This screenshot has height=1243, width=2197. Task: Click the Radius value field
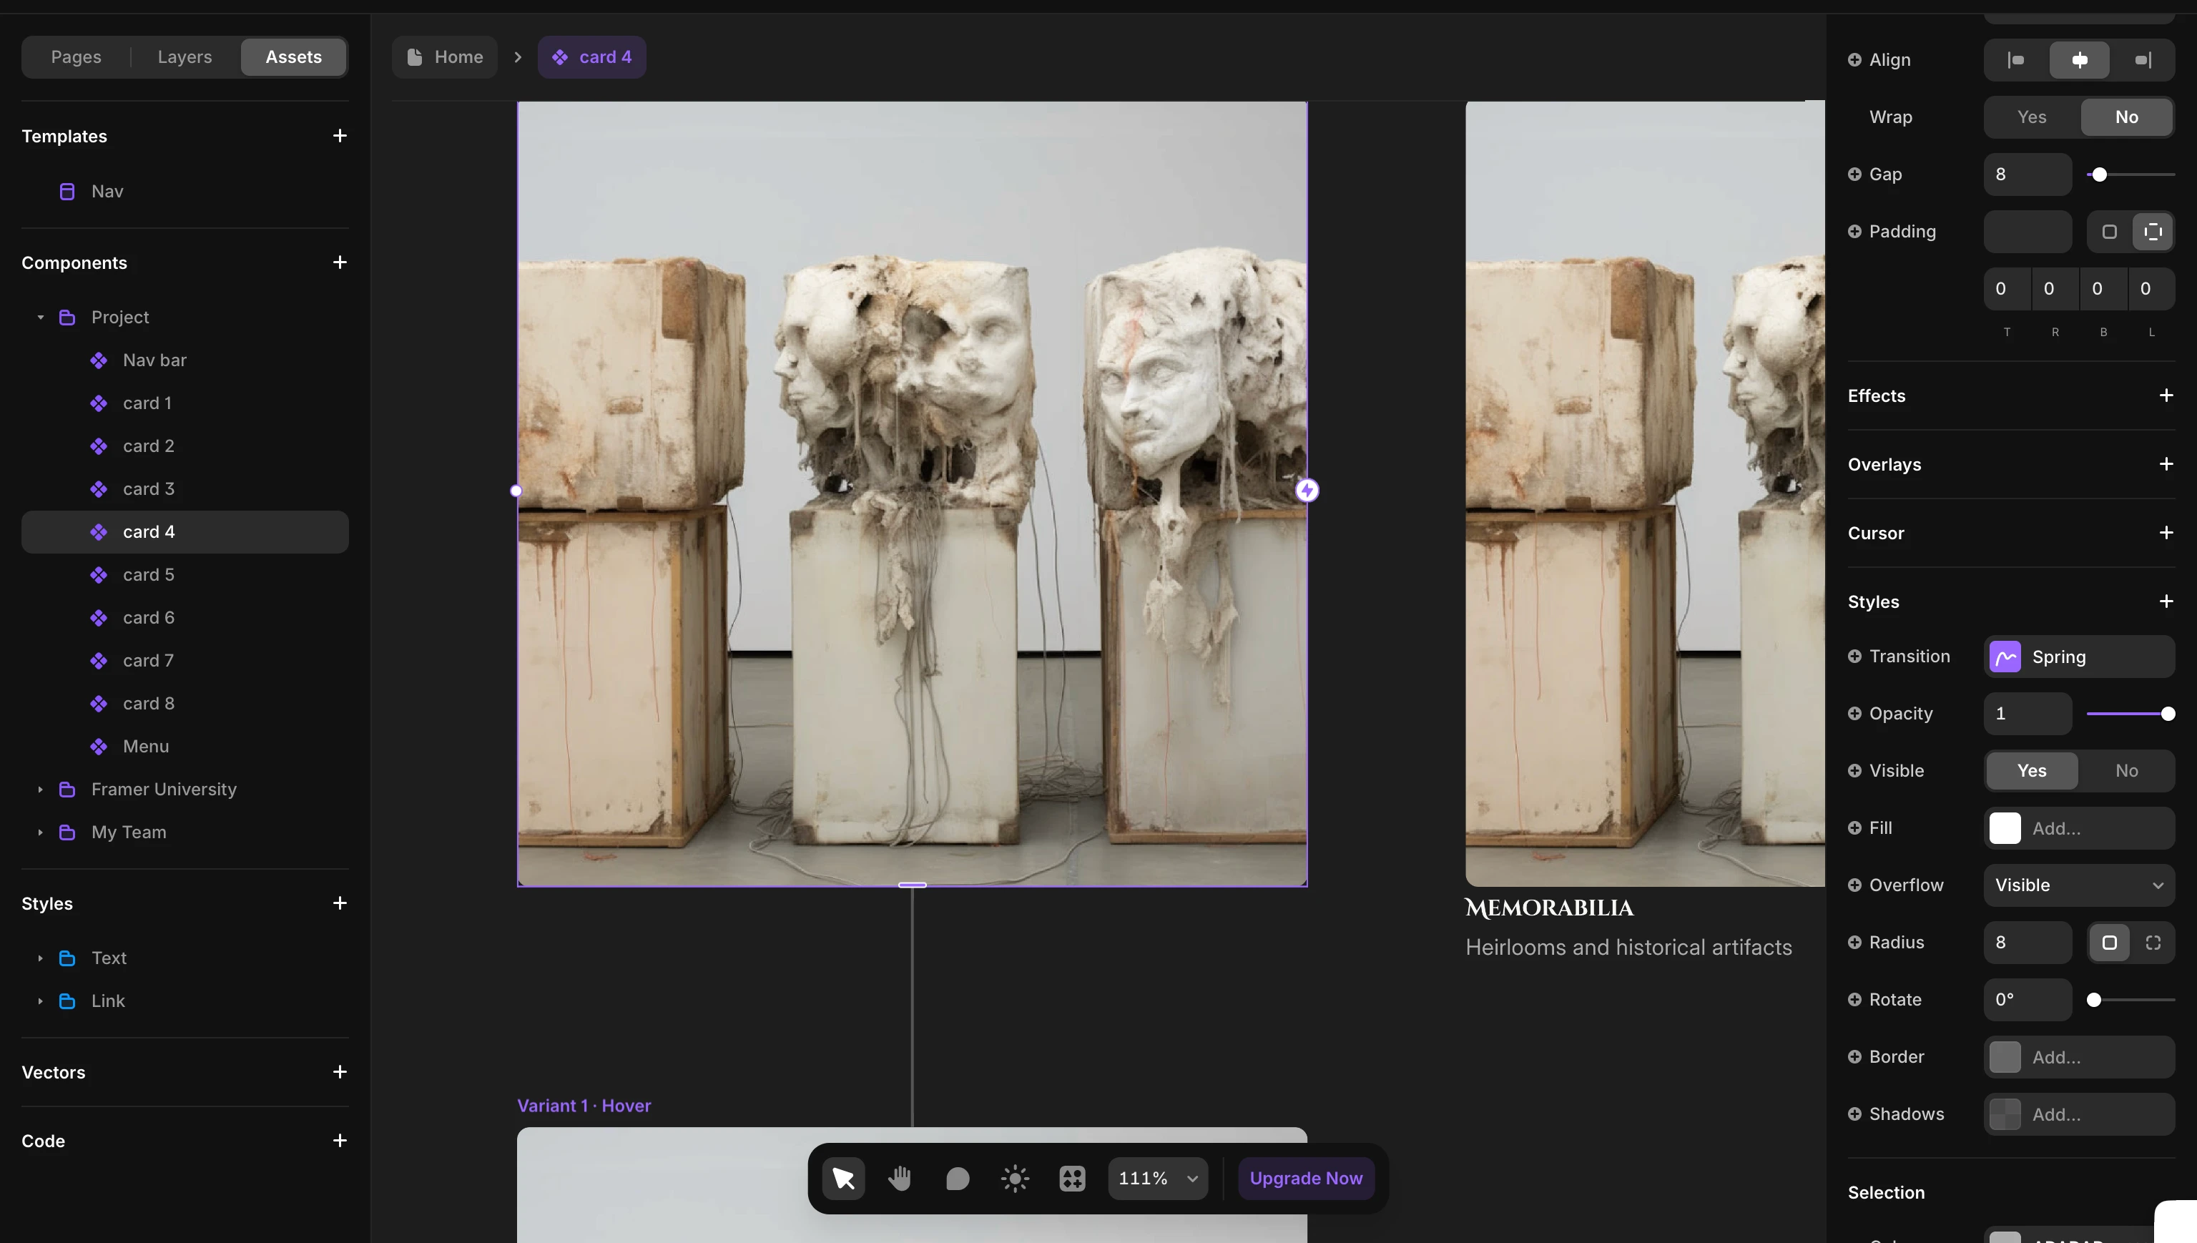point(2027,943)
